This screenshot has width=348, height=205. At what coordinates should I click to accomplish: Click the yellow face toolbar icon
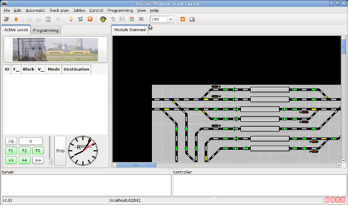[102, 19]
